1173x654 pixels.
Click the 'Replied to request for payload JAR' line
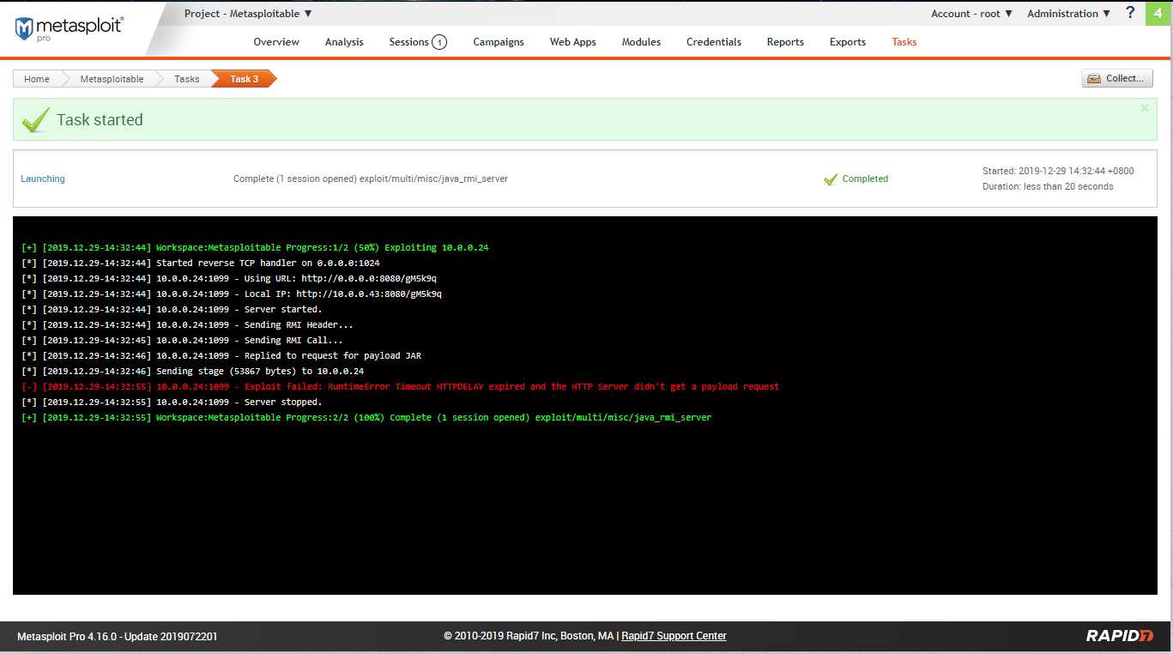pyautogui.click(x=221, y=356)
